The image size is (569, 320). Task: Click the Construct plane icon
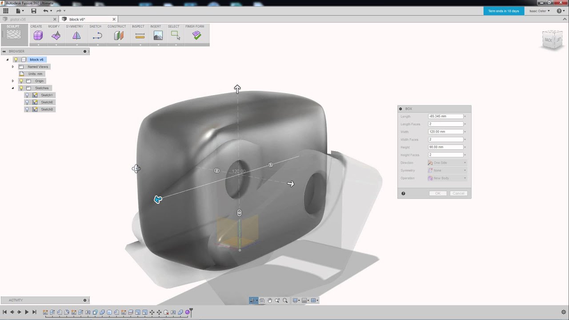click(x=119, y=36)
